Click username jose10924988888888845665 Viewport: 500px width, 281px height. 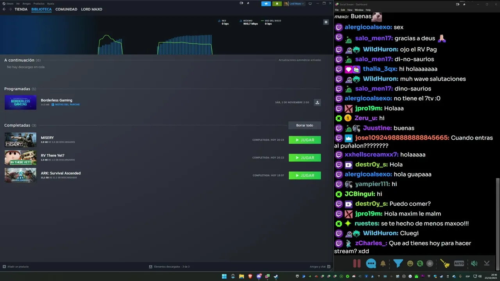pyautogui.click(x=402, y=138)
